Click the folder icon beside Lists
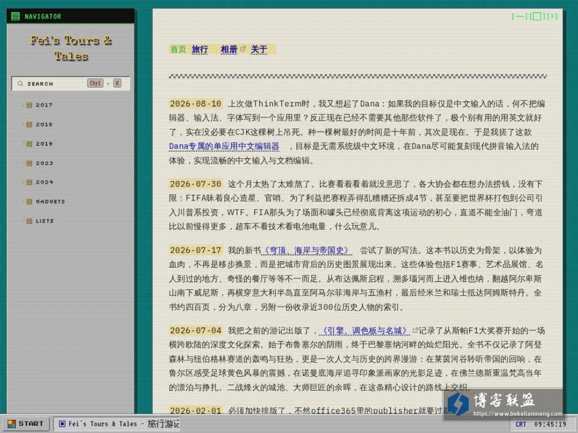 tap(29, 221)
